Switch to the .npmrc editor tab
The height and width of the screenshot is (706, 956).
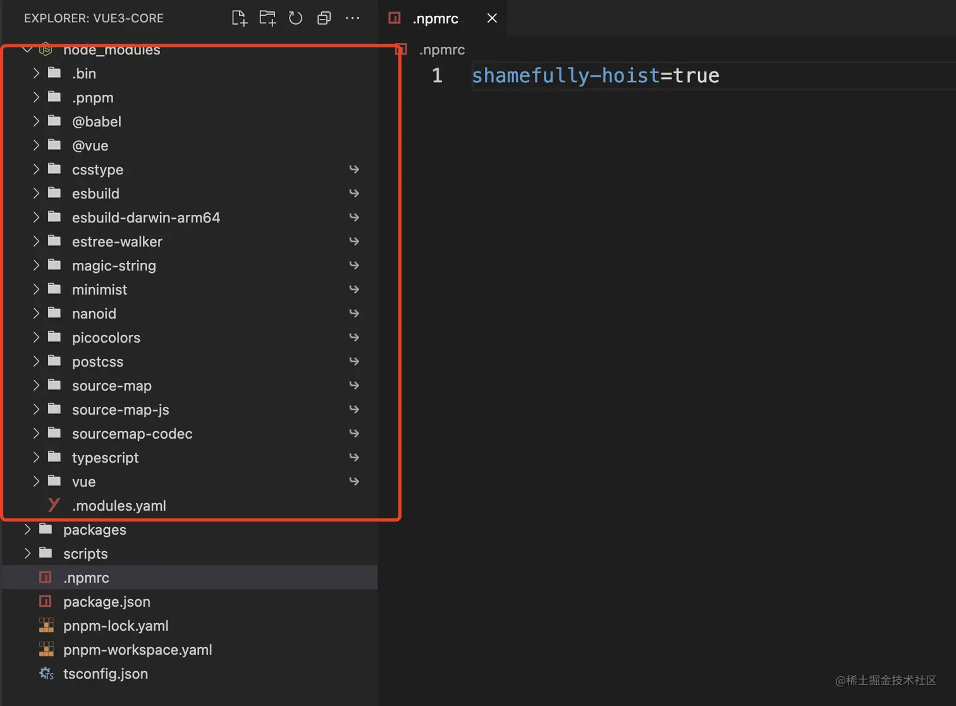pyautogui.click(x=435, y=18)
